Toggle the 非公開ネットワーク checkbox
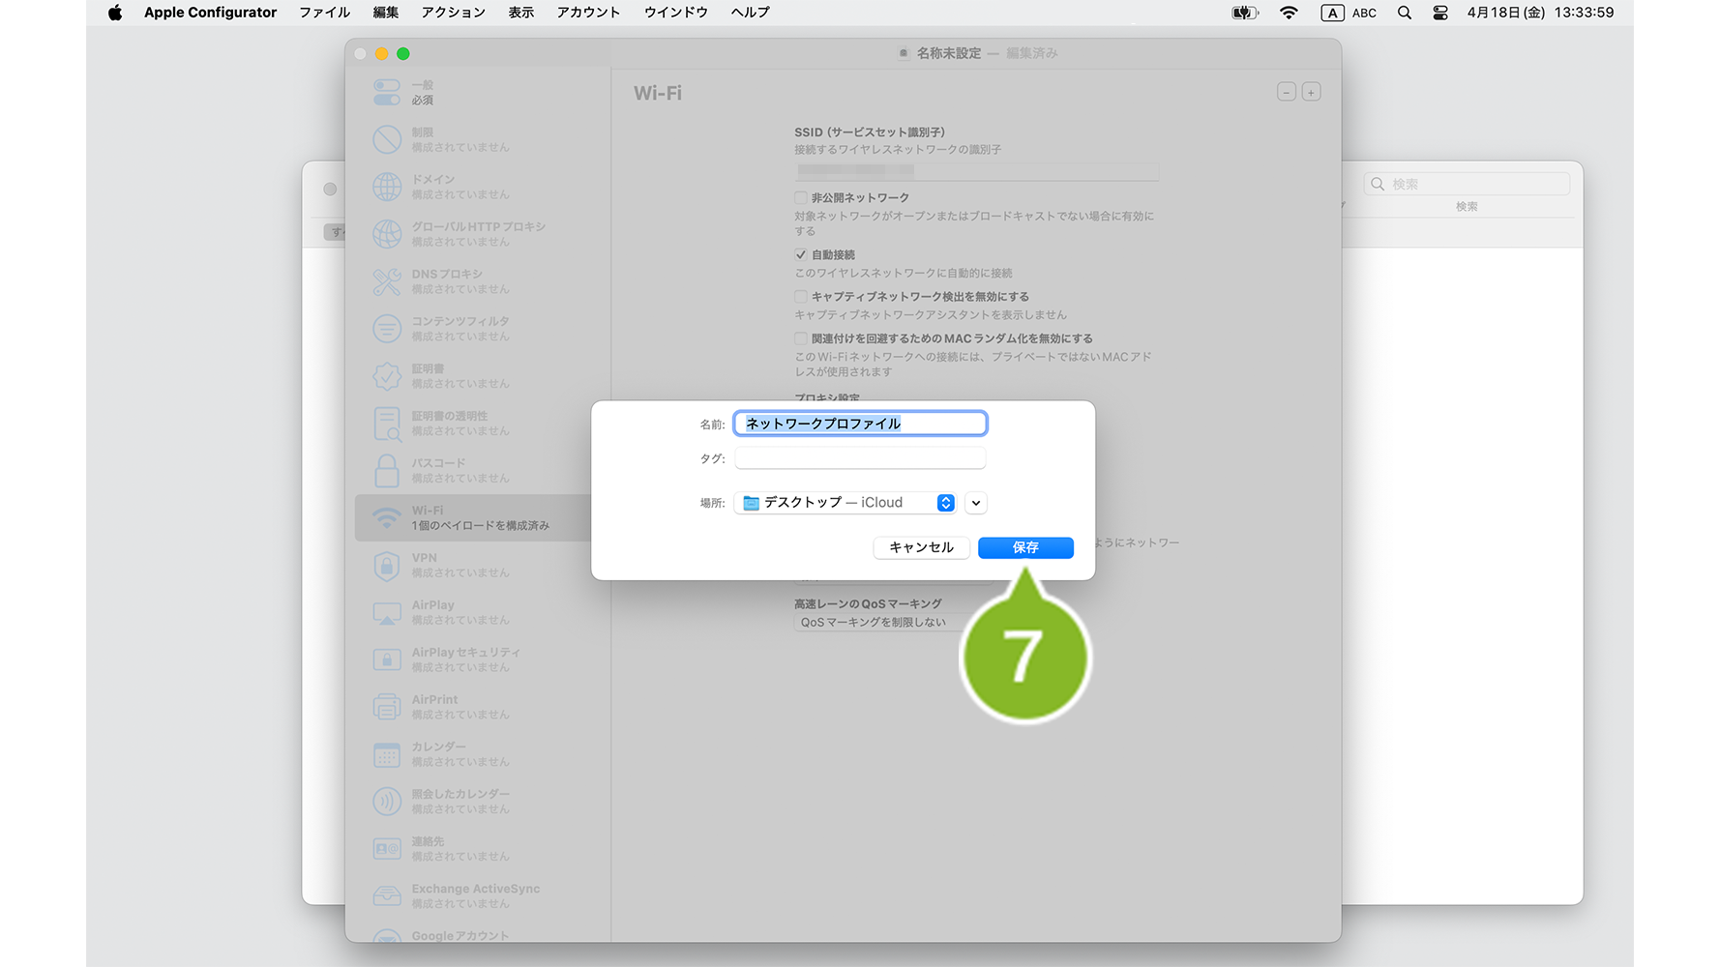 pyautogui.click(x=801, y=198)
